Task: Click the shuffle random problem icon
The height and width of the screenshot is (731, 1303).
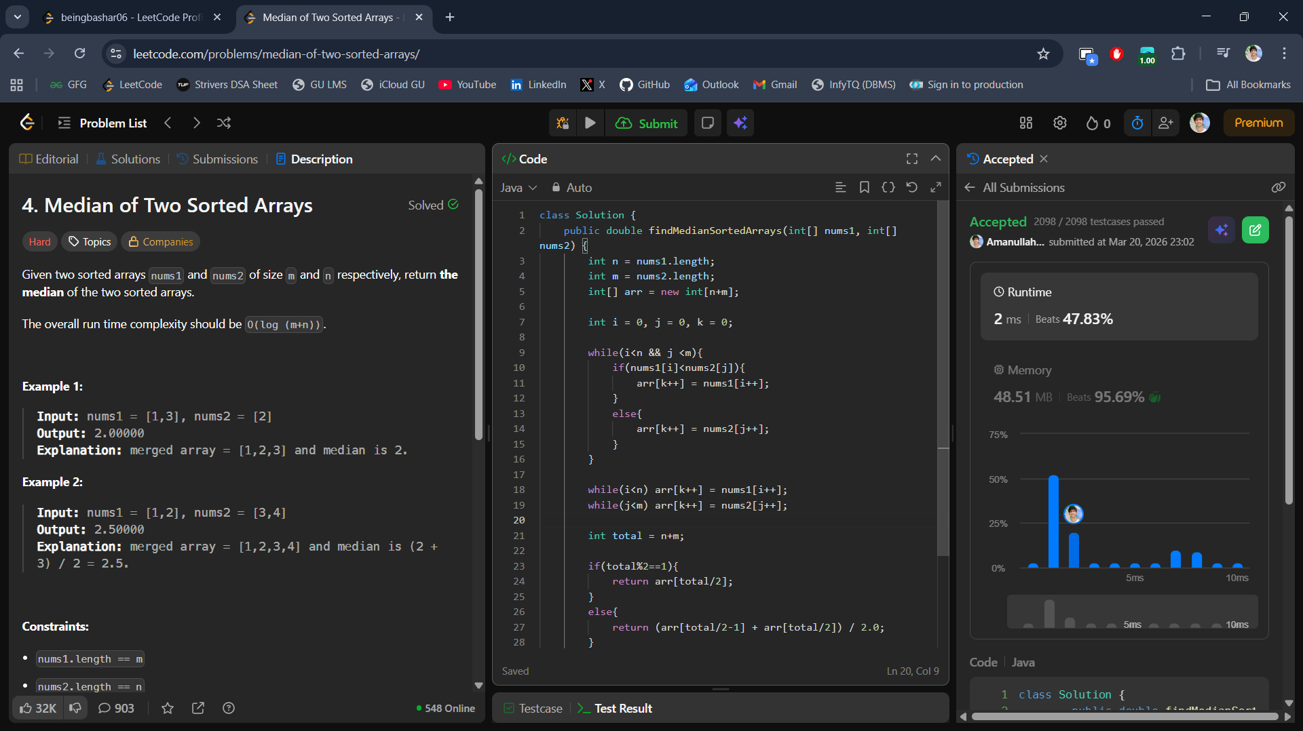Action: 224,123
